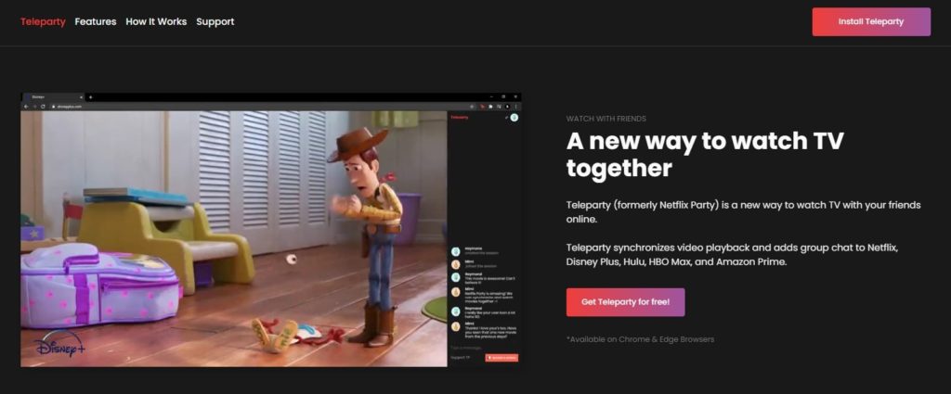Click the red button at chat sidebar bottom
951x394 pixels.
(502, 357)
